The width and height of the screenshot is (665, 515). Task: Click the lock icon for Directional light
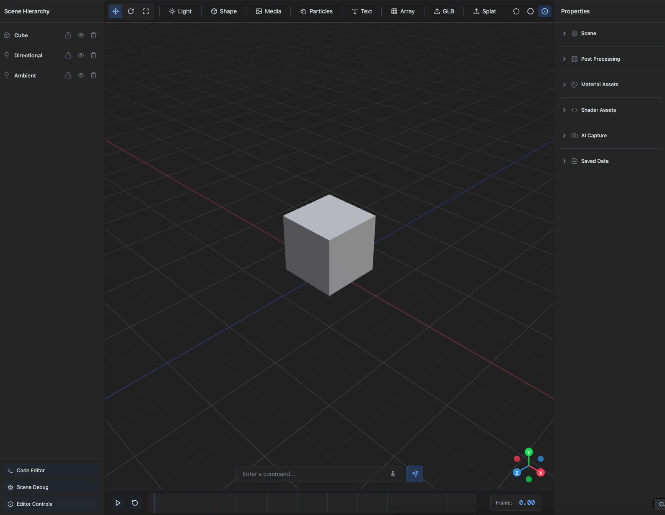68,56
